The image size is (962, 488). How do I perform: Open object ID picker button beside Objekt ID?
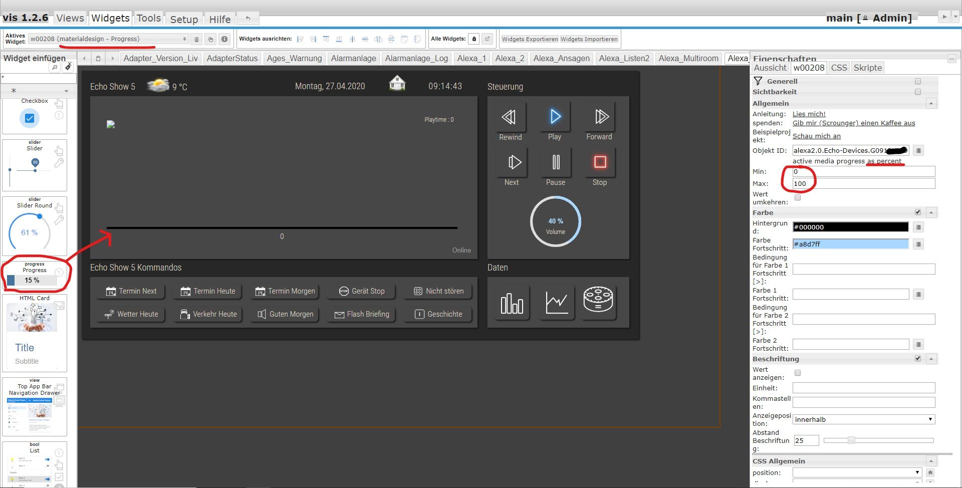(x=918, y=150)
